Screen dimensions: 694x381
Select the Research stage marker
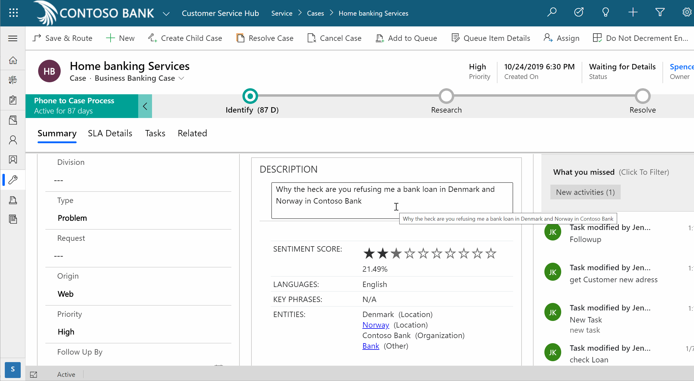pyautogui.click(x=446, y=96)
